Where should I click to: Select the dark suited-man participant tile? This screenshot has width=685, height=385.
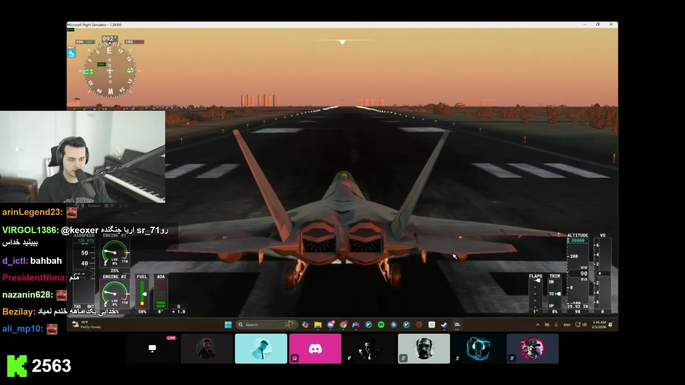pyautogui.click(x=369, y=349)
